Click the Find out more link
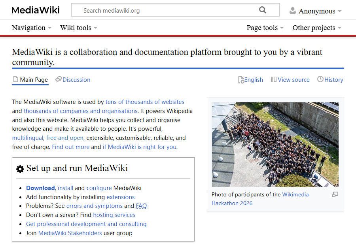 [71, 147]
